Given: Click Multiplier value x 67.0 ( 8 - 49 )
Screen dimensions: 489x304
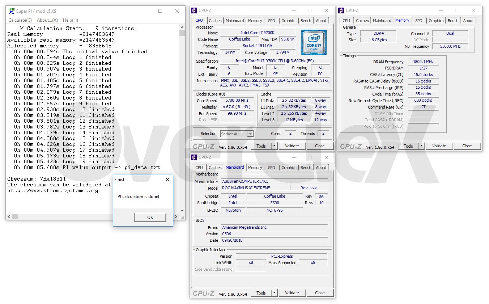Looking at the screenshot, I should [237, 107].
